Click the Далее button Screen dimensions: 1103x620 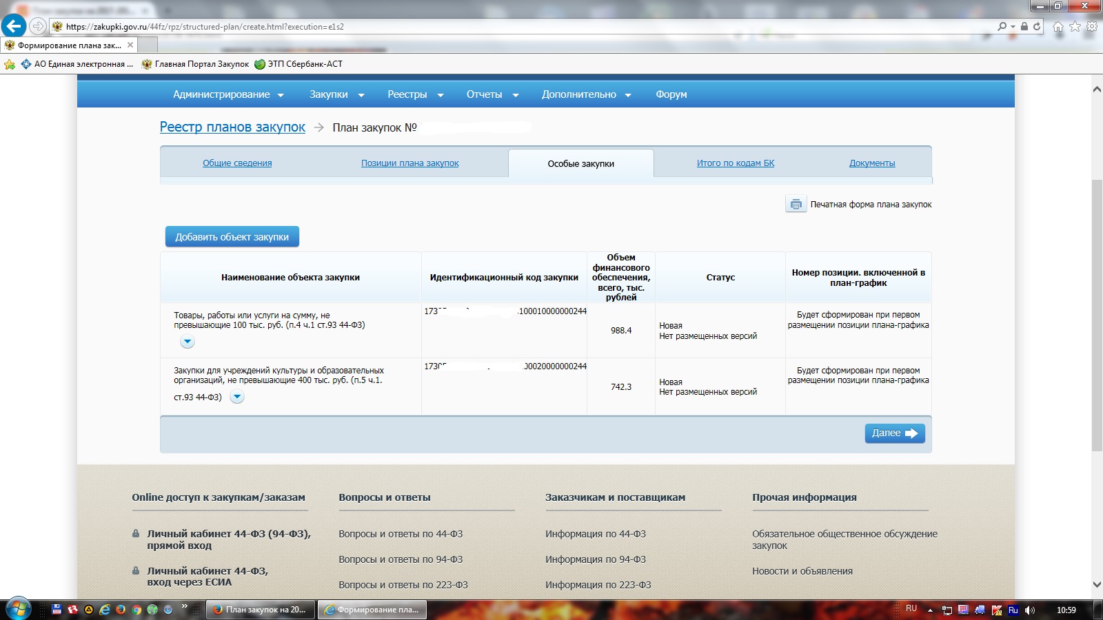point(894,433)
